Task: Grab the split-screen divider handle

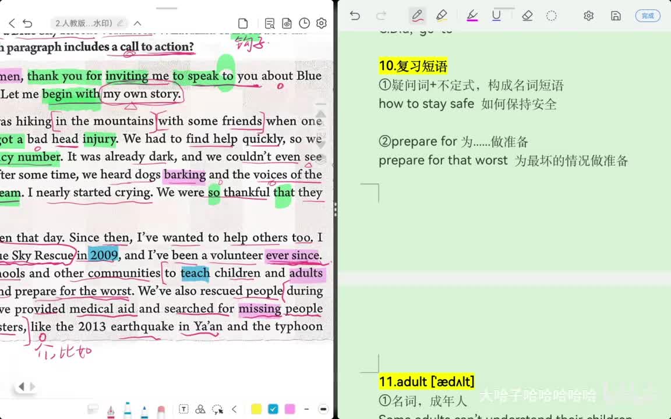Action: pos(335,210)
